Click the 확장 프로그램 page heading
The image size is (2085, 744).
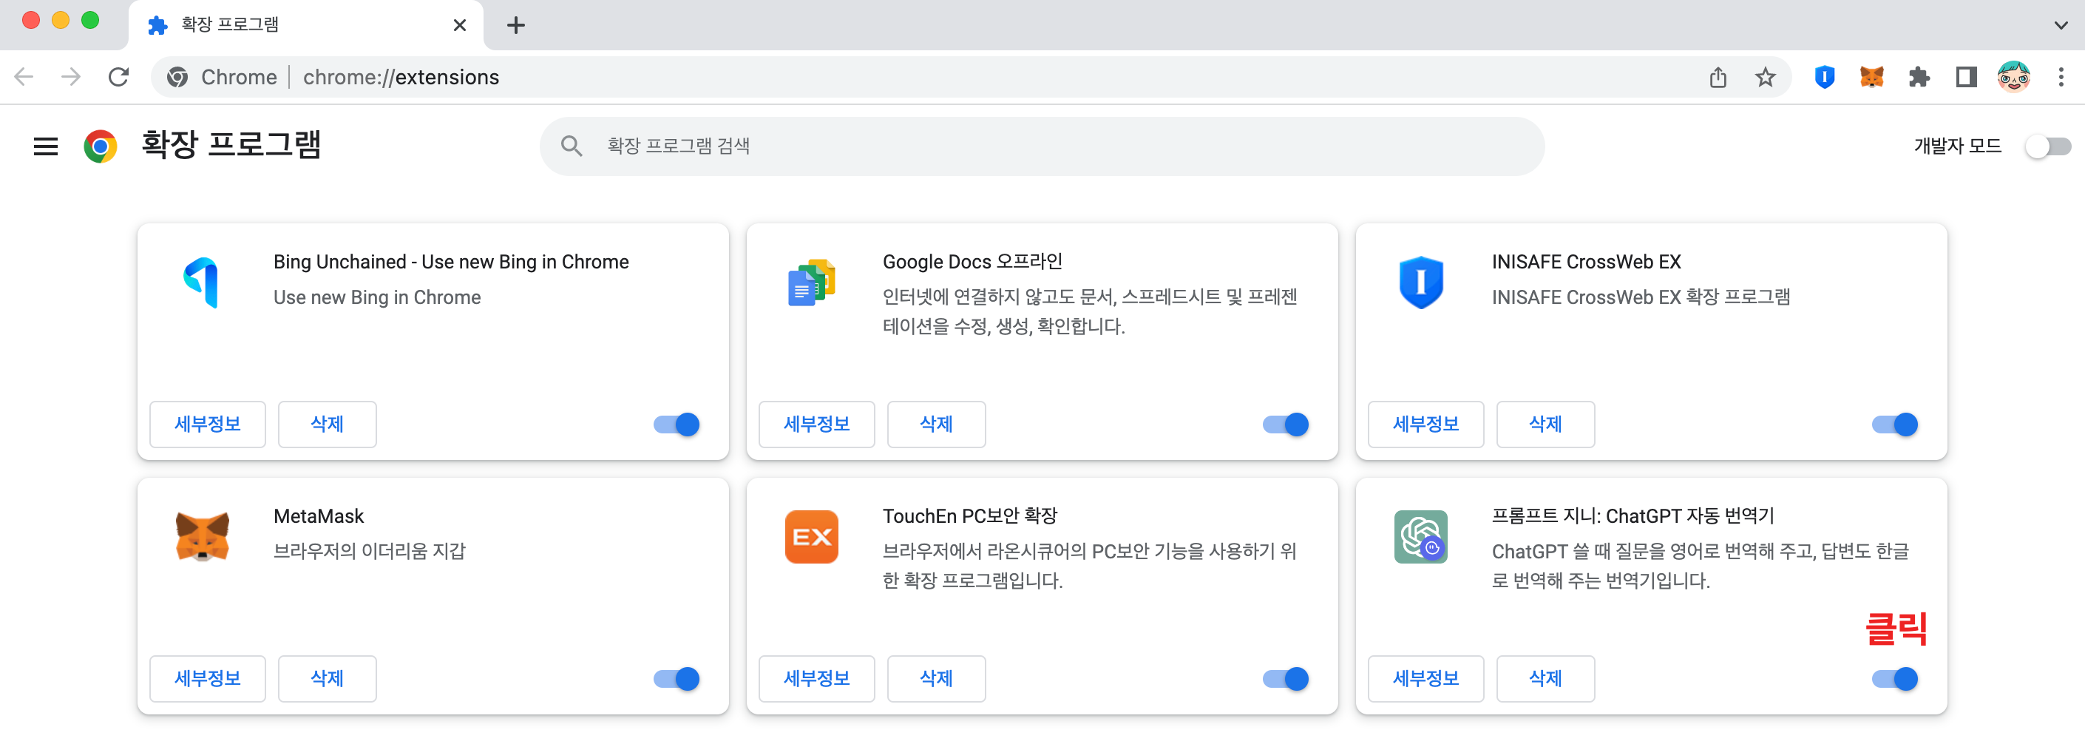pyautogui.click(x=231, y=146)
